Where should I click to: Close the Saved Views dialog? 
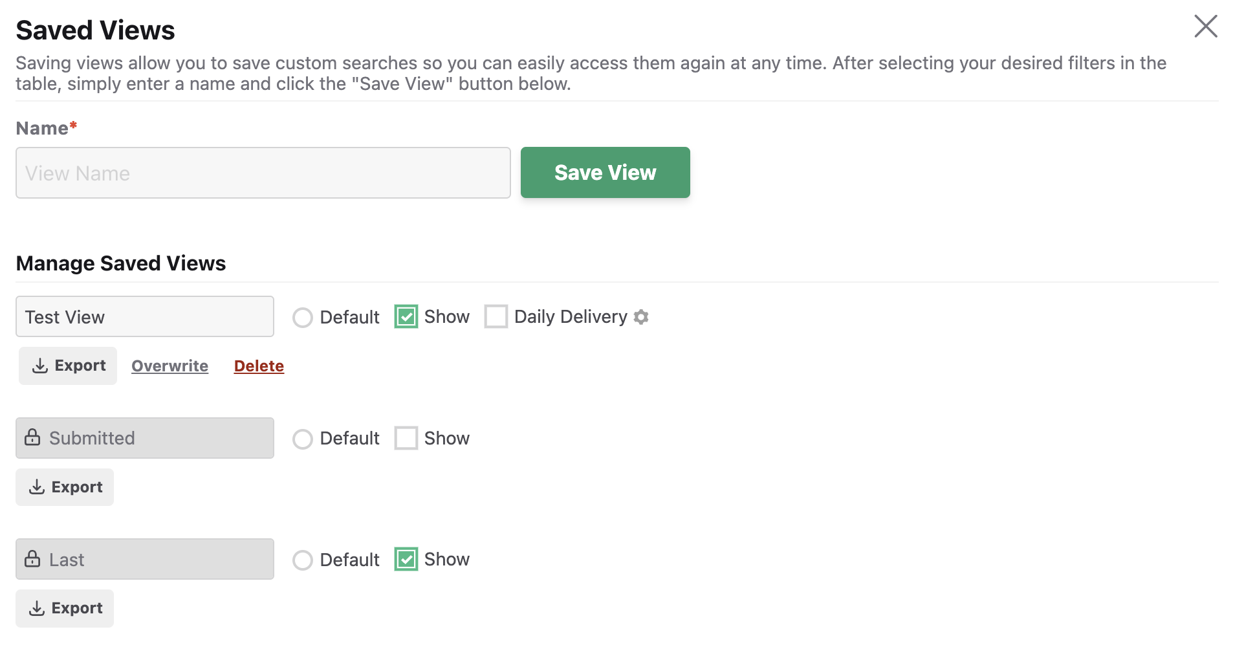tap(1205, 26)
